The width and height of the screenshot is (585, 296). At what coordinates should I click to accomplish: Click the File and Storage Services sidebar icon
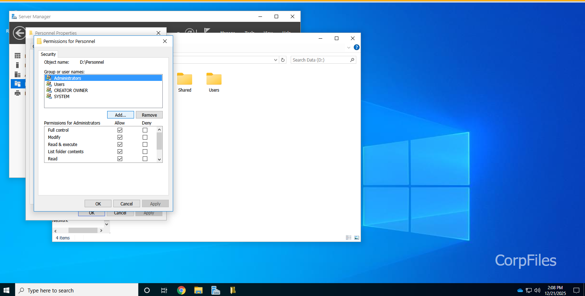[17, 84]
